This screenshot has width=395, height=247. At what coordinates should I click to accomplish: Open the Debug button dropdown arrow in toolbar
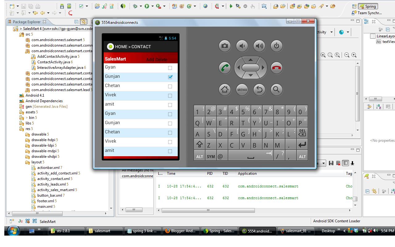pos(141,6)
